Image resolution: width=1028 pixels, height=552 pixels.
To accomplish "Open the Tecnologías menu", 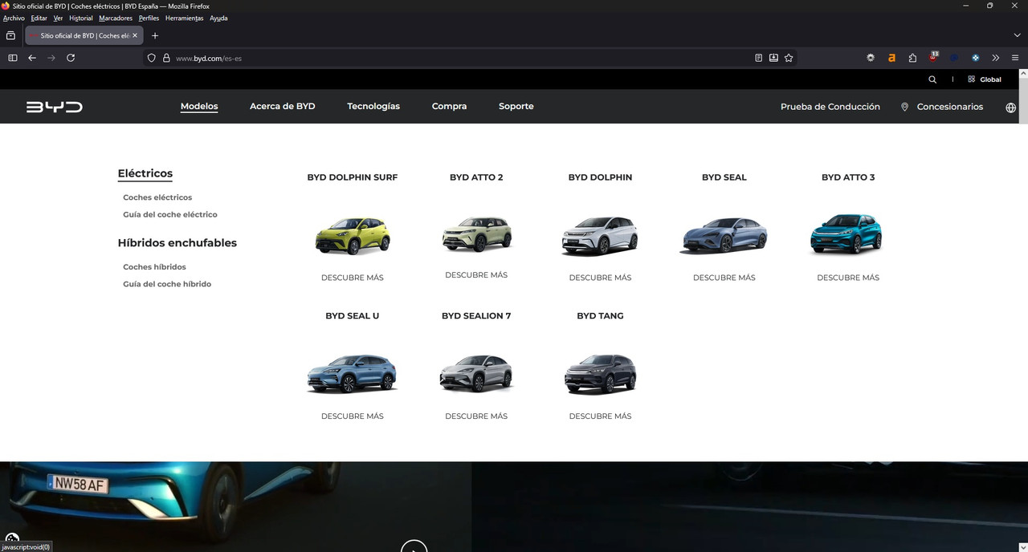I will tap(373, 106).
